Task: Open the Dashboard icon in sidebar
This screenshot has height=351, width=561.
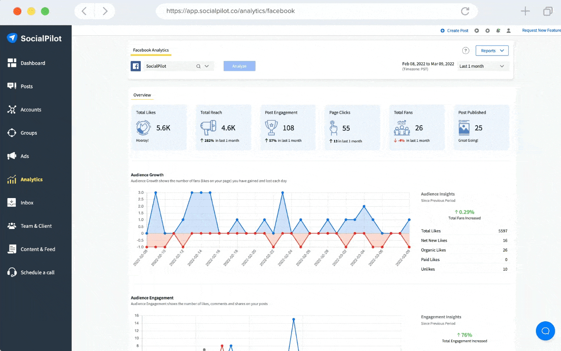Action: coord(12,63)
